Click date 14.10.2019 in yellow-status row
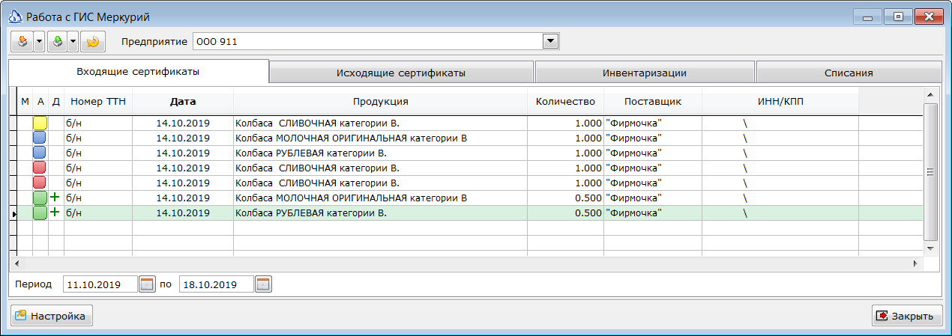Screen dimensions: 952x336 tap(183, 123)
